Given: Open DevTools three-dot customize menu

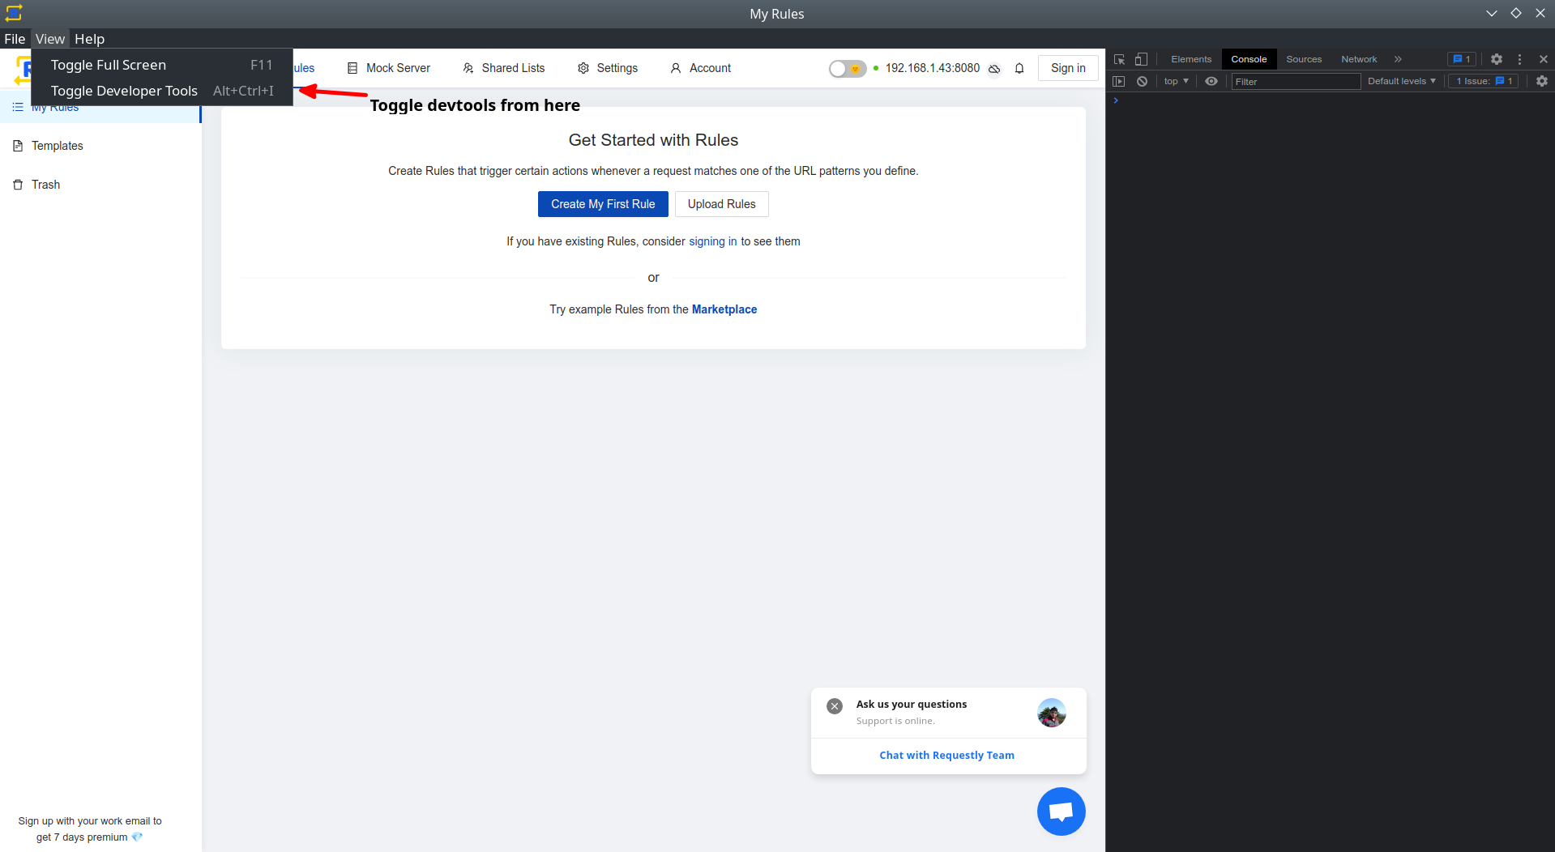Looking at the screenshot, I should click(x=1520, y=59).
